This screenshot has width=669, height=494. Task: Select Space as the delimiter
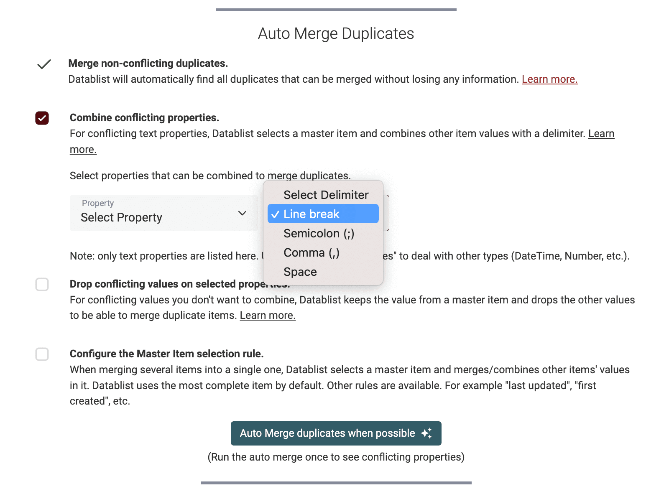click(299, 272)
